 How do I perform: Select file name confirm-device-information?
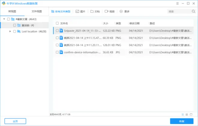tap(82, 52)
